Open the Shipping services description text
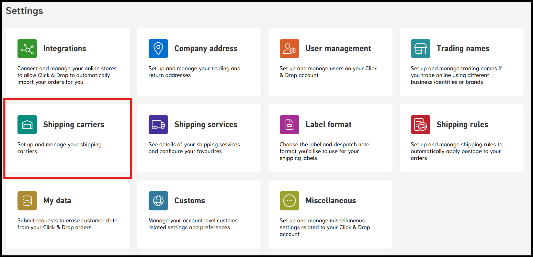Screen dimensions: 533x257 point(194,148)
